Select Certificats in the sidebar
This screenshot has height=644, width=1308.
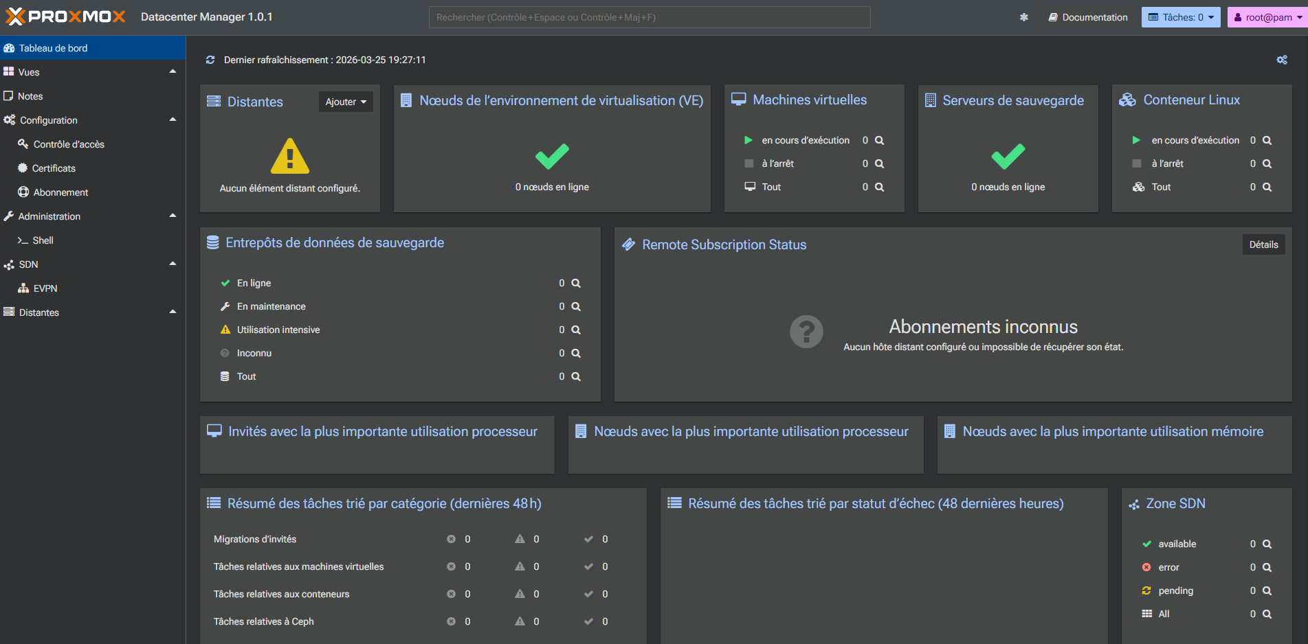[54, 168]
